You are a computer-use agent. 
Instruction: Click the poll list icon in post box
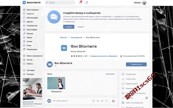(x=106, y=101)
